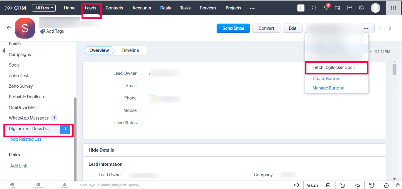402x189 pixels.
Task: Switch to the Overview view
Action: (x=99, y=50)
